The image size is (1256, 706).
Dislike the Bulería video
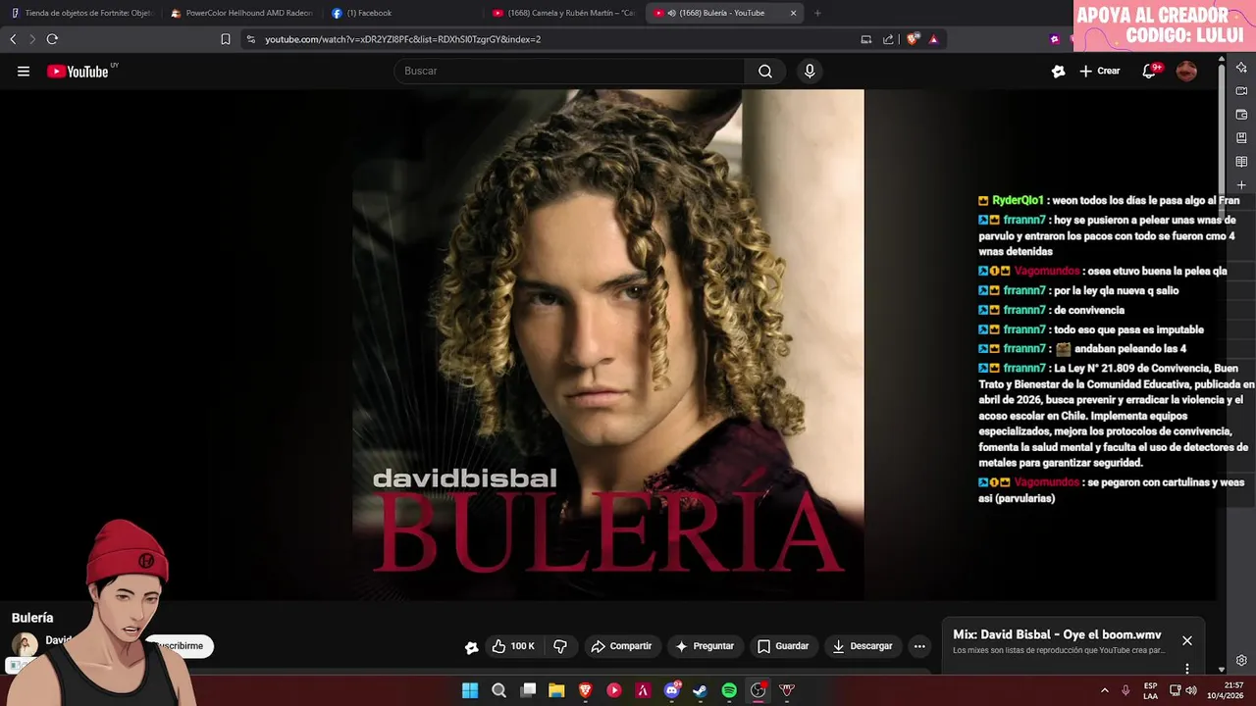pyautogui.click(x=560, y=646)
